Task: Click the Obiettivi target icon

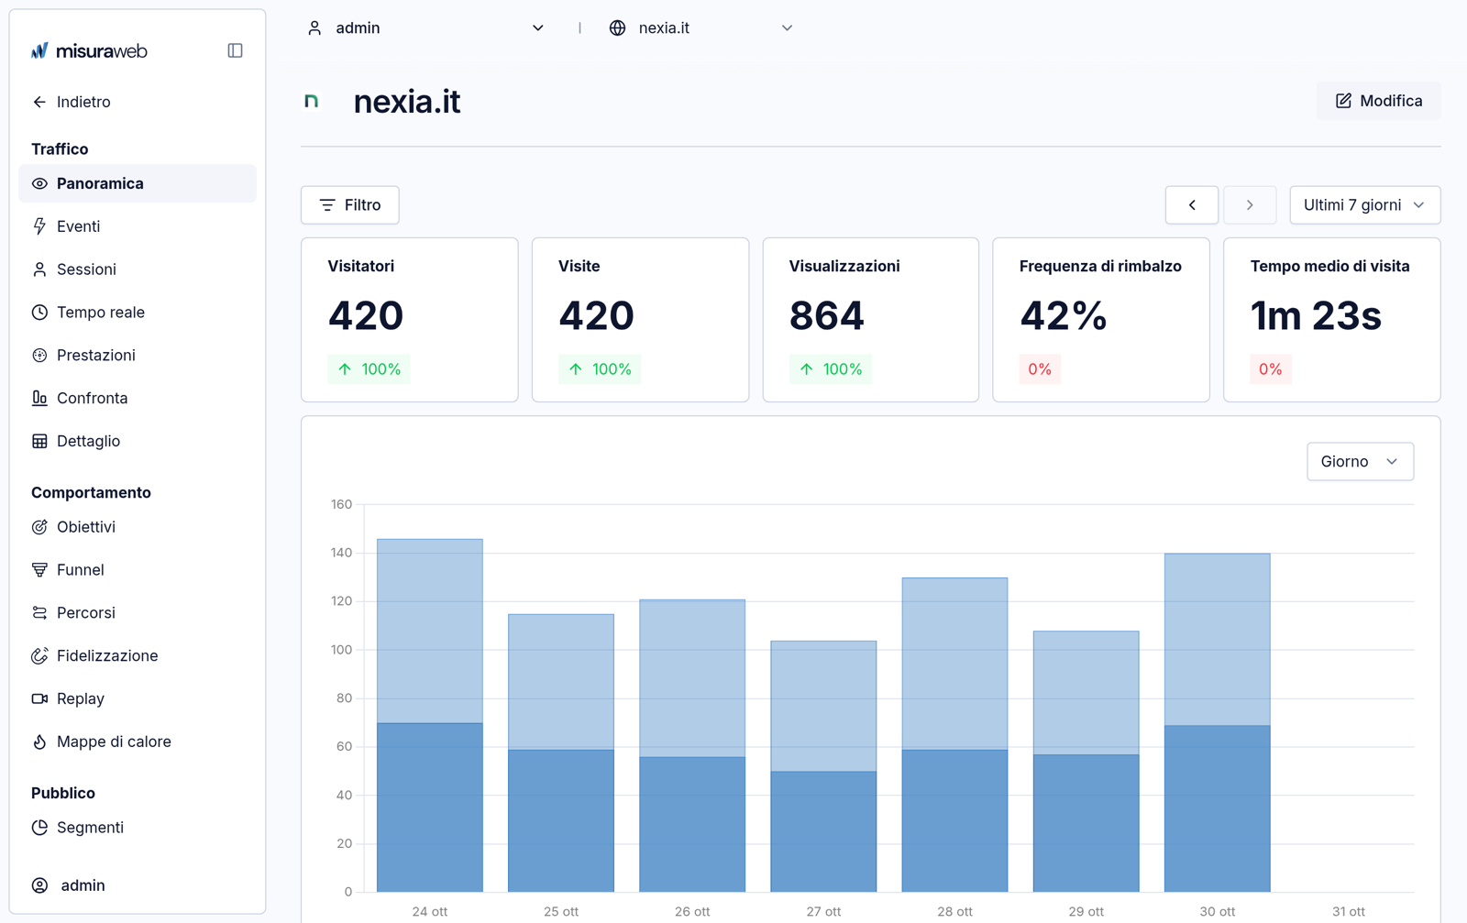Action: (x=39, y=527)
